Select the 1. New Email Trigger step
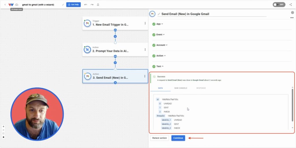The width and height of the screenshot is (296, 148). pyautogui.click(x=115, y=23)
